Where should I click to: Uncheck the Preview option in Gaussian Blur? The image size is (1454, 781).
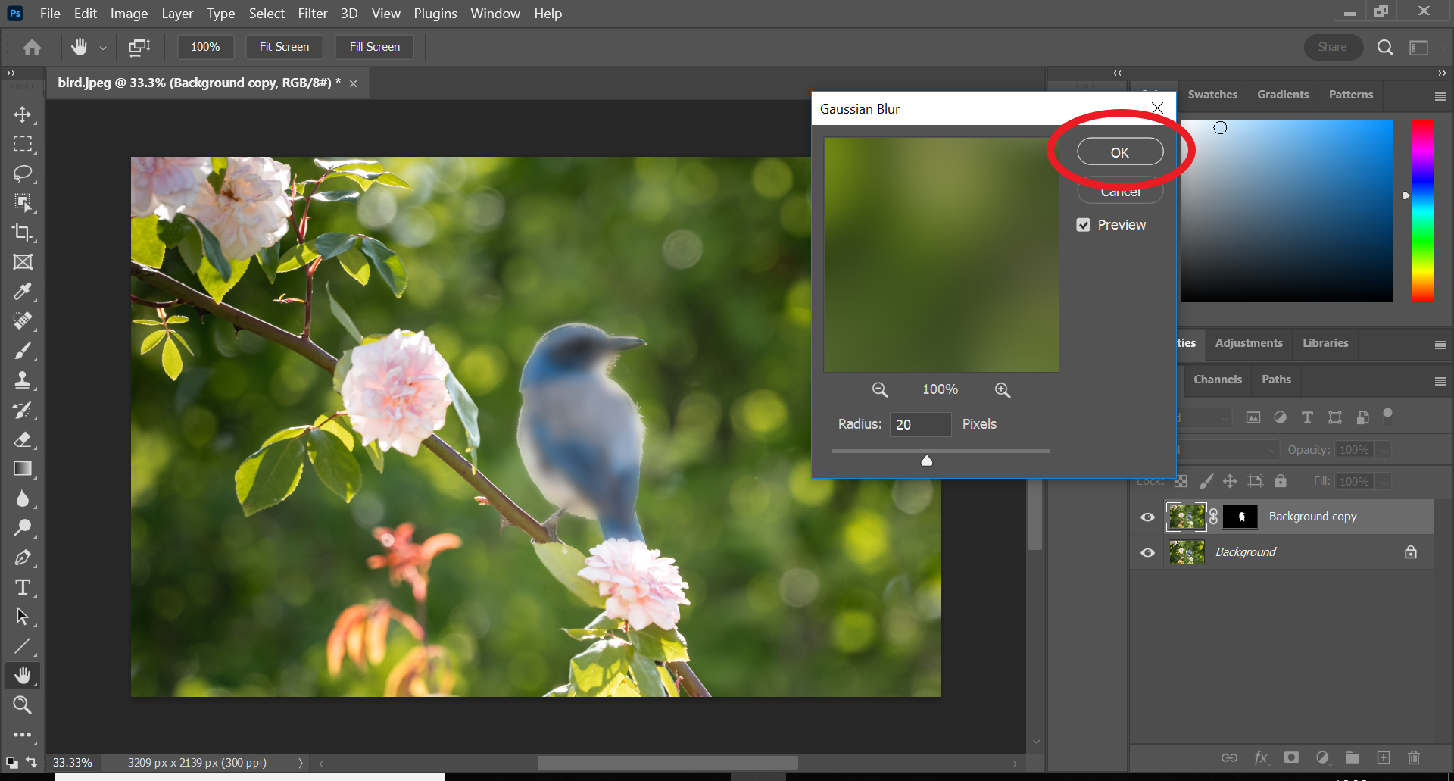pyautogui.click(x=1084, y=225)
